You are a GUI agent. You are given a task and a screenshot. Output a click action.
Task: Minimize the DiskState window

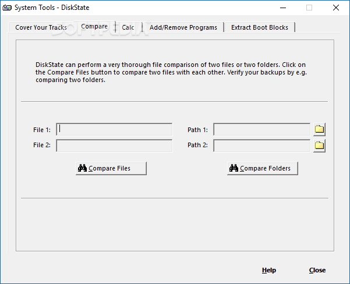coord(283,8)
